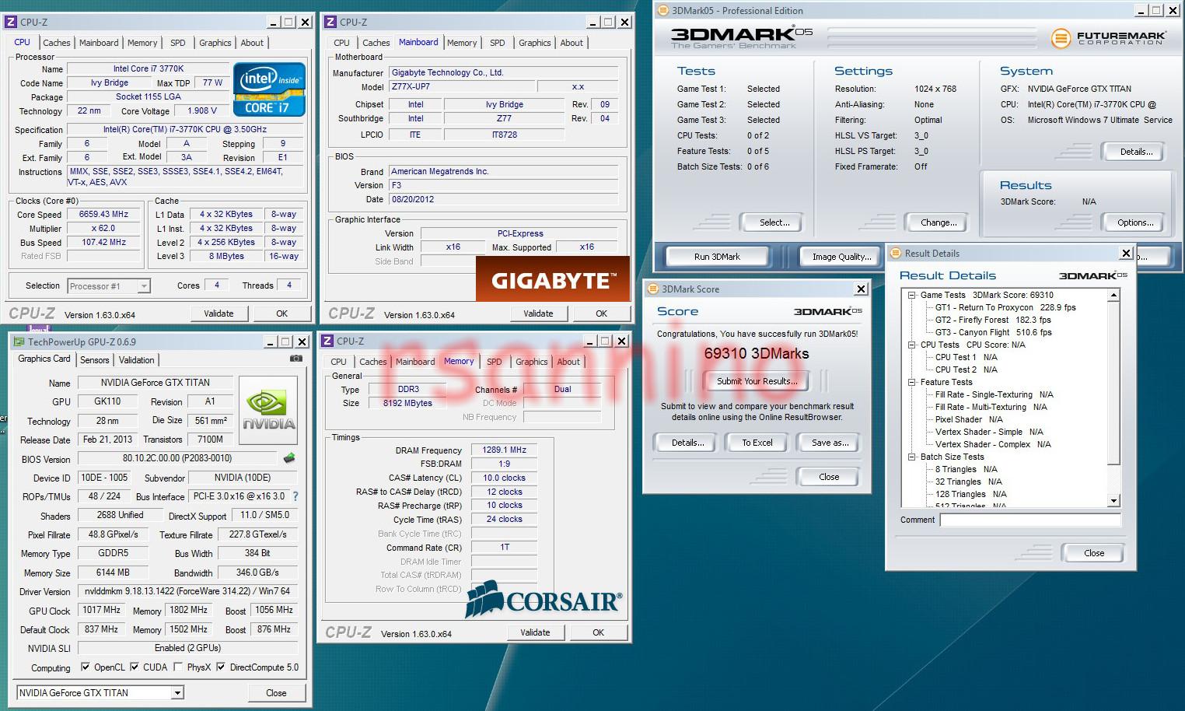Screen dimensions: 1185x711
Task: Click the Image Quality button
Action: pos(841,257)
